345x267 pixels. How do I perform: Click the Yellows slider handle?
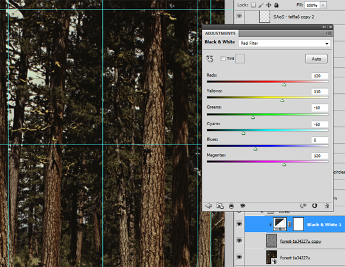pyautogui.click(x=282, y=100)
